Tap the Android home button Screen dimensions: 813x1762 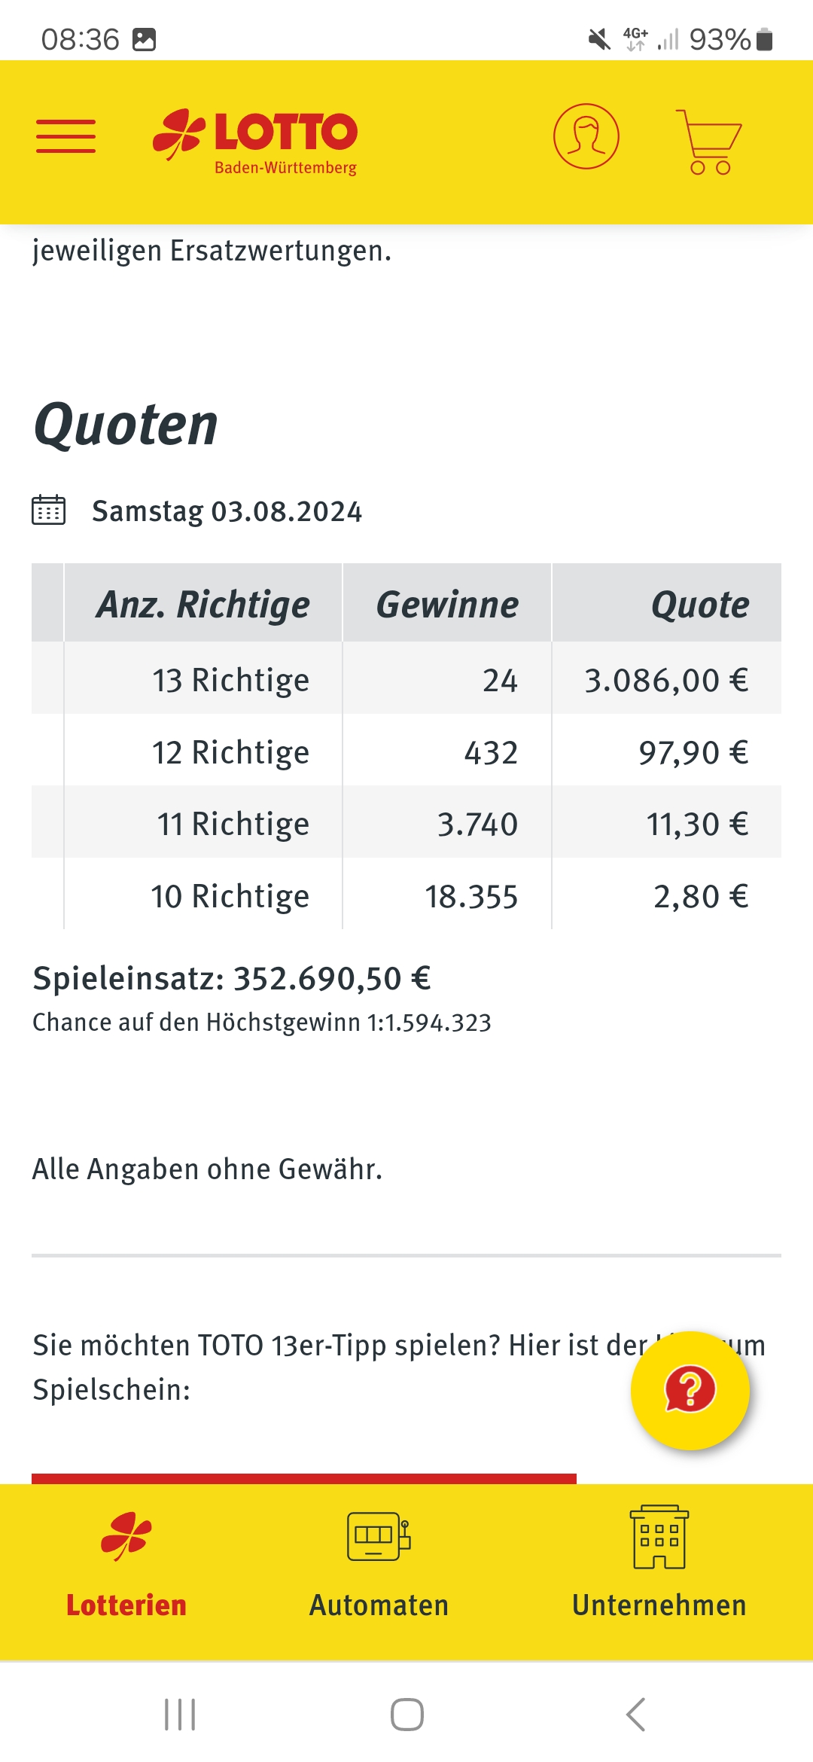tap(406, 1715)
